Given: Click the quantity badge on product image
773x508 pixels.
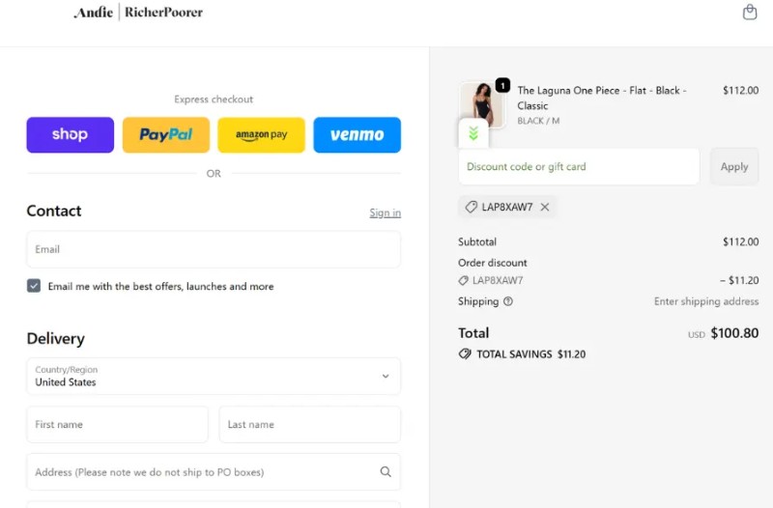Looking at the screenshot, I should click(502, 85).
